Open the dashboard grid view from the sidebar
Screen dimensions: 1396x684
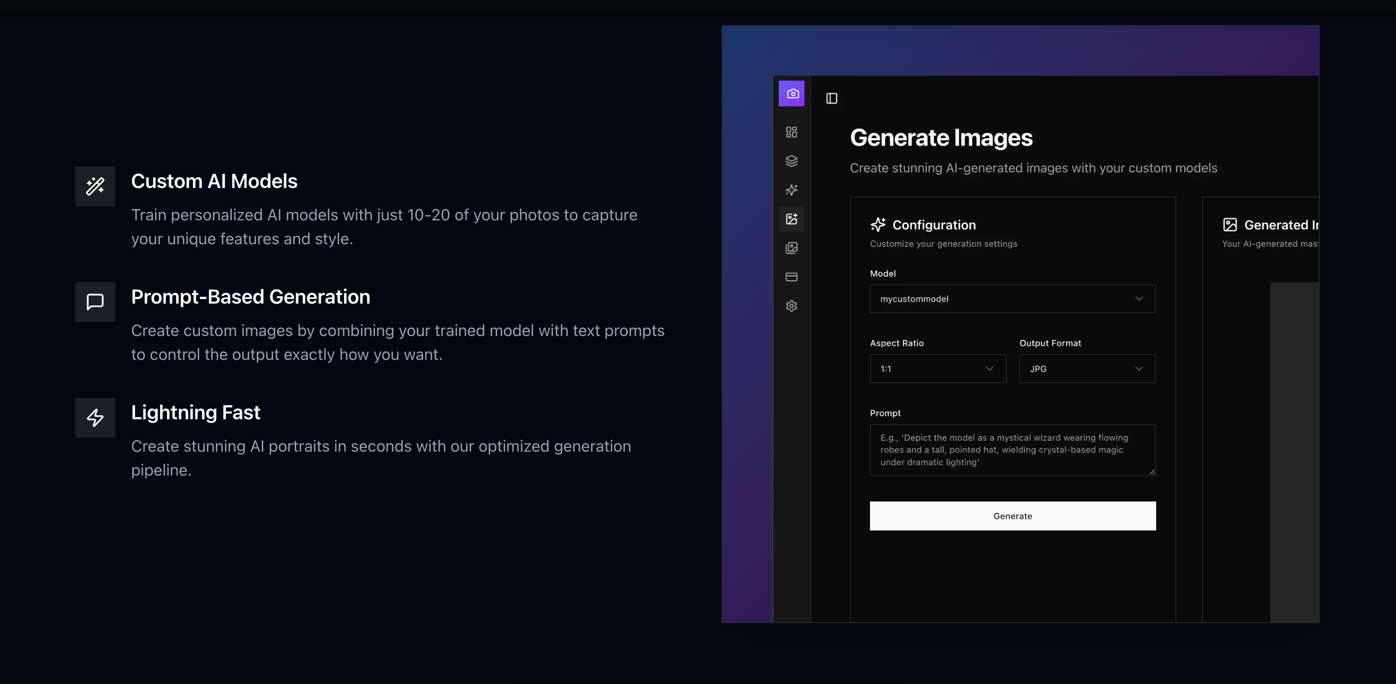coord(792,132)
